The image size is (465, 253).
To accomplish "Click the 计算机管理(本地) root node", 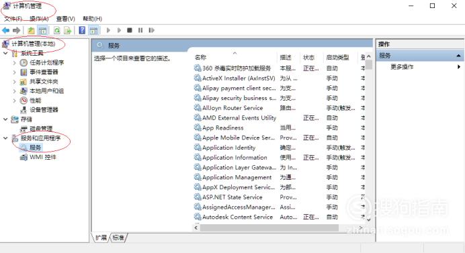I will click(x=34, y=44).
